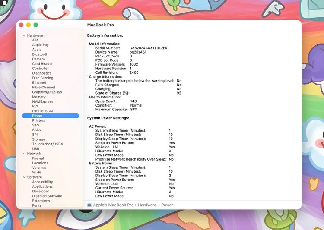Select ATA in the sidebar
The height and width of the screenshot is (230, 324).
pos(35,40)
